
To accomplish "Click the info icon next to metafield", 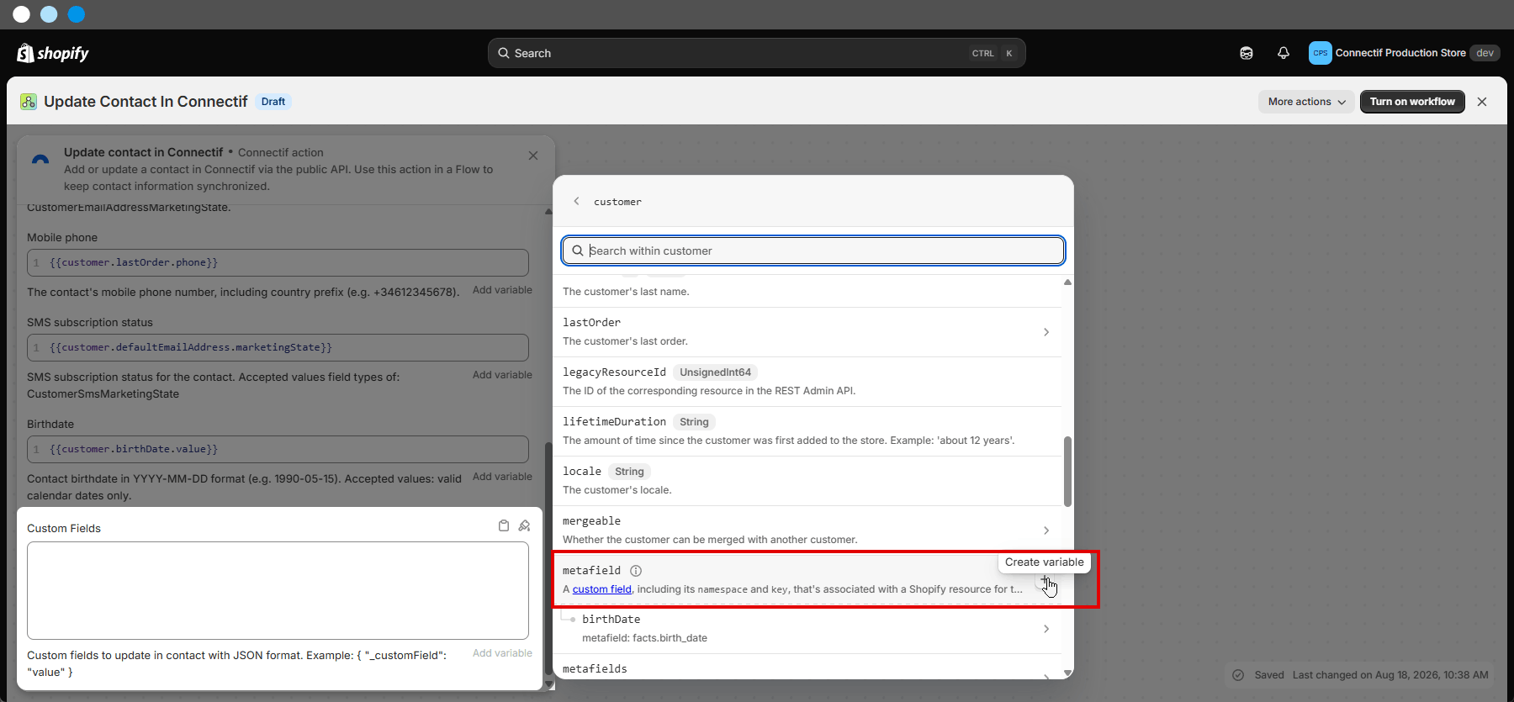I will click(636, 571).
